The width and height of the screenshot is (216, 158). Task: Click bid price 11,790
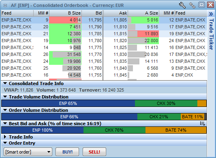tap(95, 27)
